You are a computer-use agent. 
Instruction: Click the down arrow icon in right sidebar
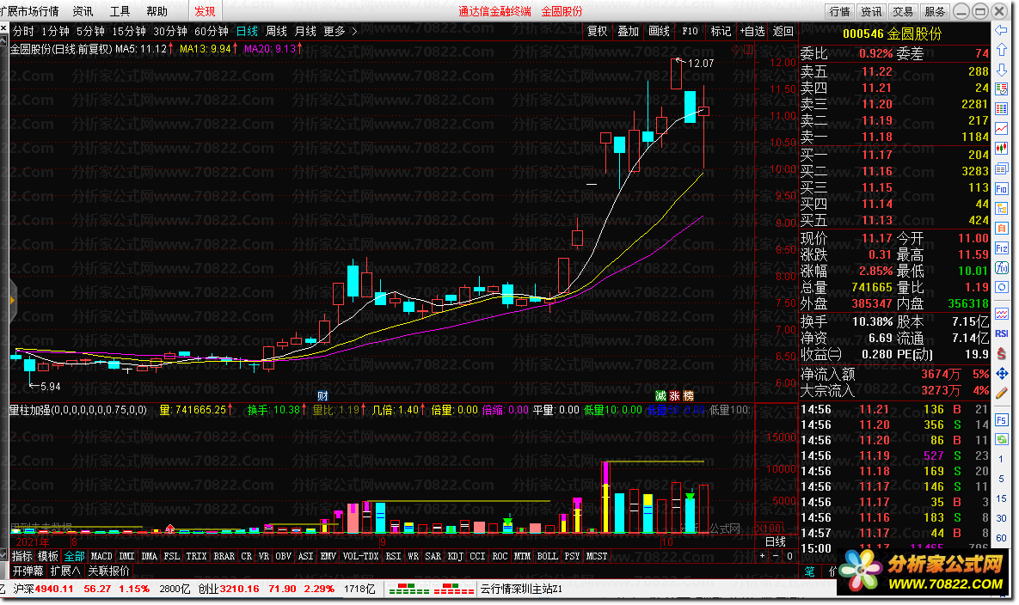pos(1002,70)
